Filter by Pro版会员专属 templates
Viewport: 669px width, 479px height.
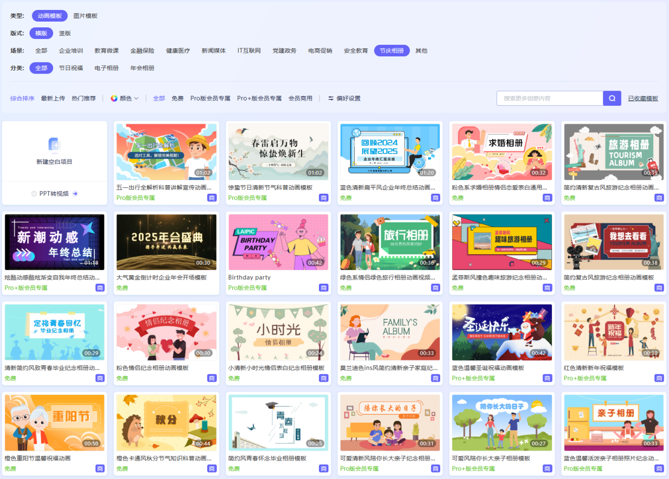coord(210,98)
